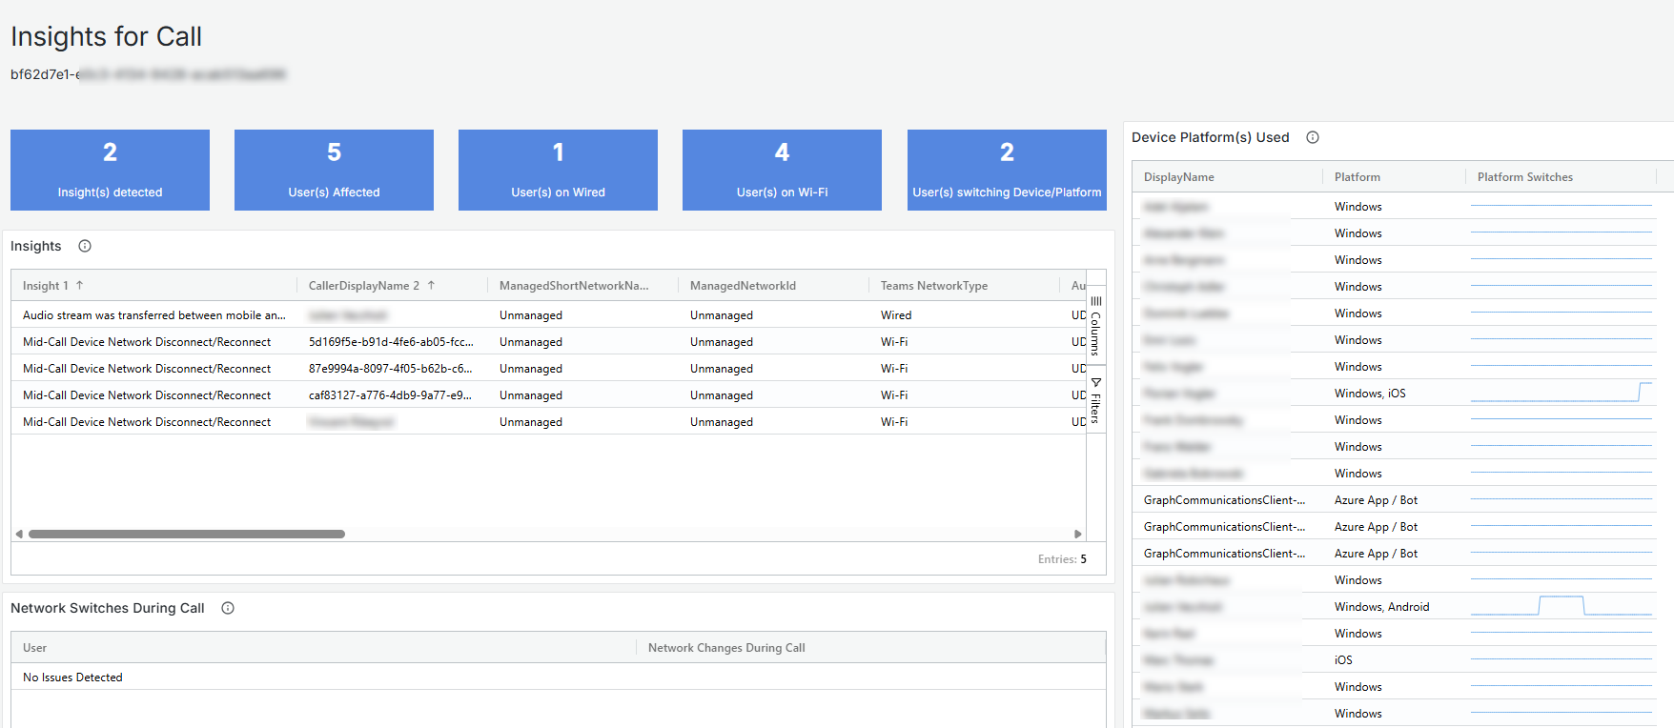Select the User(s) Affected tile
Screen dimensions: 1674x728
point(334,170)
